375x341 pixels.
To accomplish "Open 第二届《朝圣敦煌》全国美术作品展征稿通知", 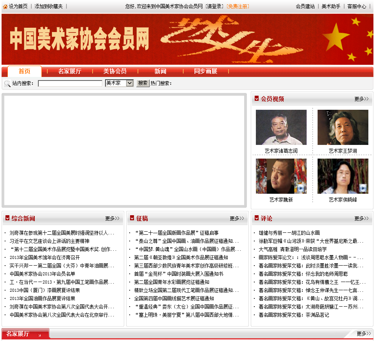I will coord(181,257).
